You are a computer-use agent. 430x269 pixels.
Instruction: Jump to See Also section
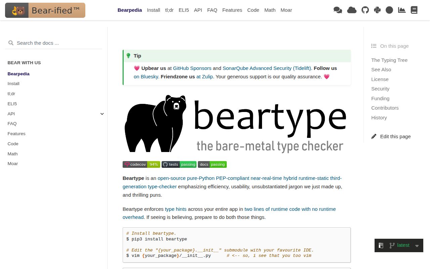click(x=381, y=70)
